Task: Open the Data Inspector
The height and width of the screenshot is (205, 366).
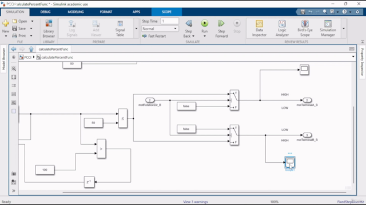Action: click(259, 28)
